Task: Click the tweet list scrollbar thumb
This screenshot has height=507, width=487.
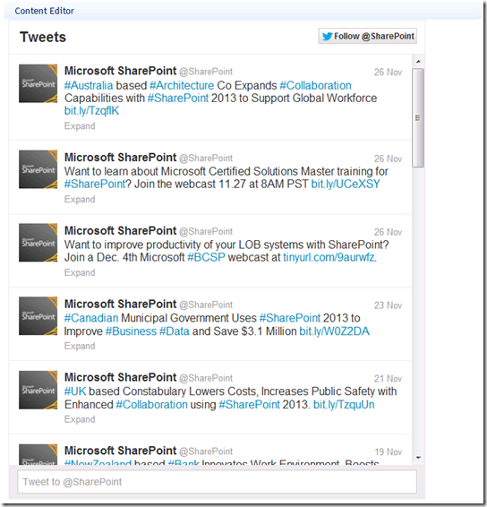Action: 418,117
